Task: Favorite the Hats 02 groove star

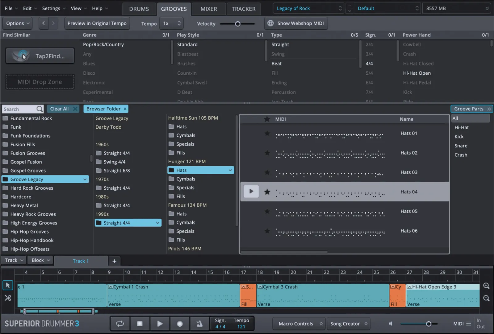Action: 267,153
